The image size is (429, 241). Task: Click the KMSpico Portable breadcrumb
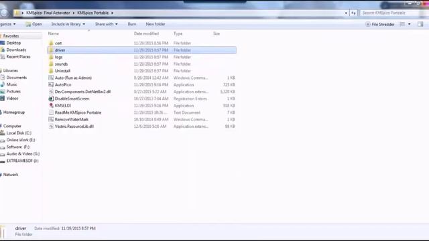click(x=93, y=13)
